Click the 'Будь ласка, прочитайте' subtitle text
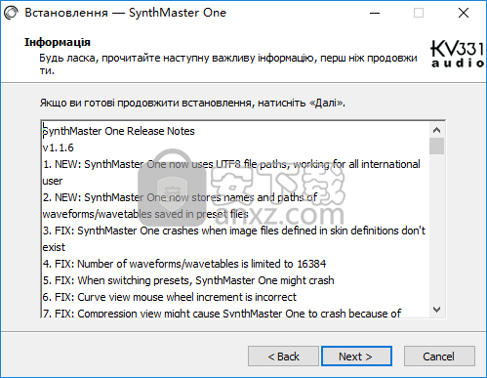The height and width of the screenshot is (378, 487). pyautogui.click(x=228, y=63)
